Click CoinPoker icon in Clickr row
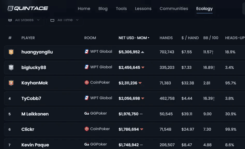245x149 pixels. (x=87, y=129)
